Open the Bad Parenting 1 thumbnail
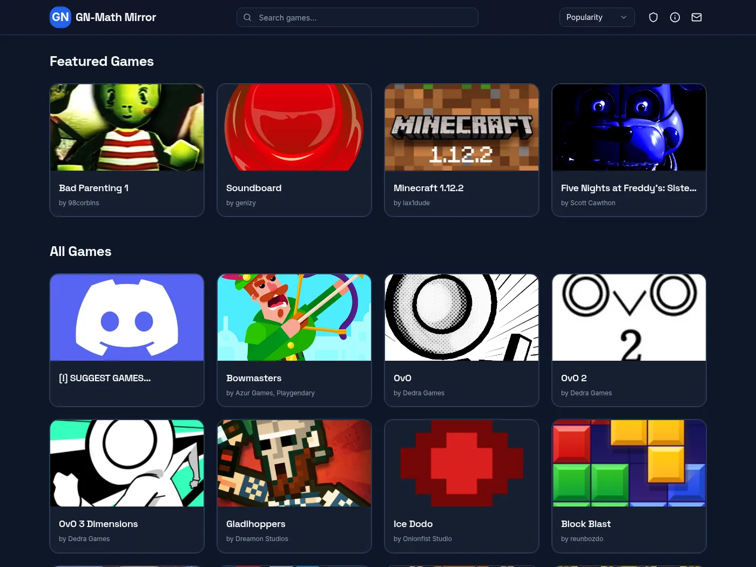Image resolution: width=756 pixels, height=567 pixels. 127,127
